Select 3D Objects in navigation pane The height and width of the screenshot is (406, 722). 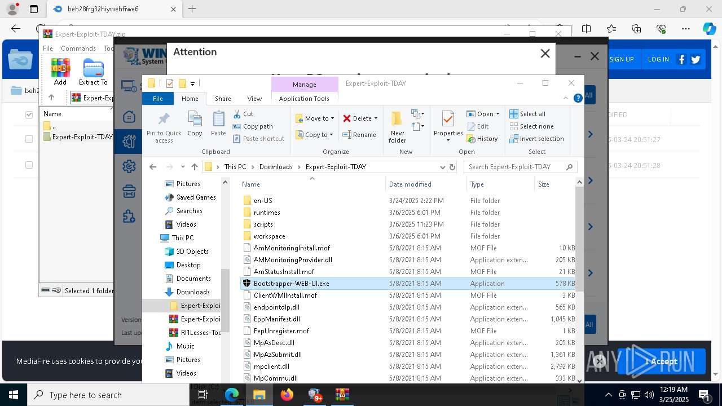click(x=192, y=251)
